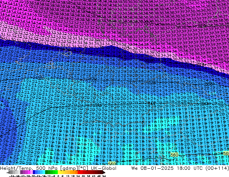The height and width of the screenshot is (177, 229).
Task: Click the "-54" legend value
Action: [x=11, y=176]
